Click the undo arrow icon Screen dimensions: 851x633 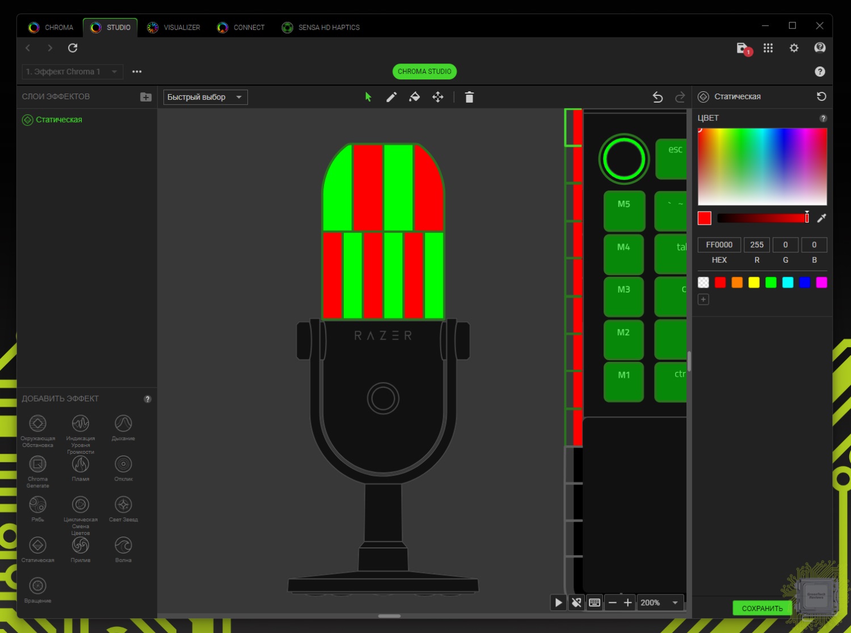click(658, 97)
